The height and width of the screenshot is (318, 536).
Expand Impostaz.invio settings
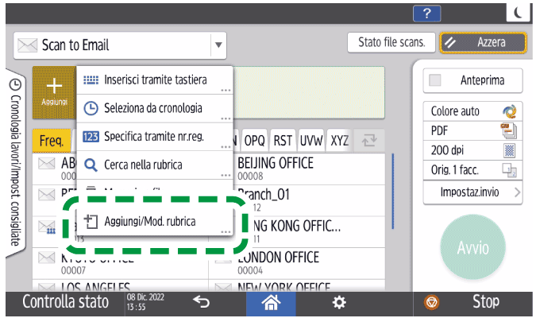pos(472,192)
